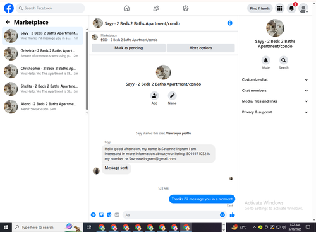The image size is (316, 232).
Task: Attach a photo via image icon
Action: (x=101, y=215)
